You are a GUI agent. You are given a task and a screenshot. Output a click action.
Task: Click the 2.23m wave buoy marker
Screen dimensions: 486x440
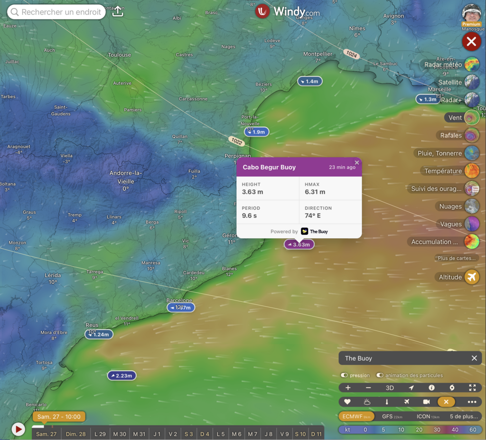[122, 375]
